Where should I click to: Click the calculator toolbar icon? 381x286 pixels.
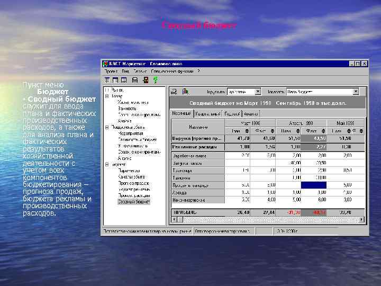(135, 80)
